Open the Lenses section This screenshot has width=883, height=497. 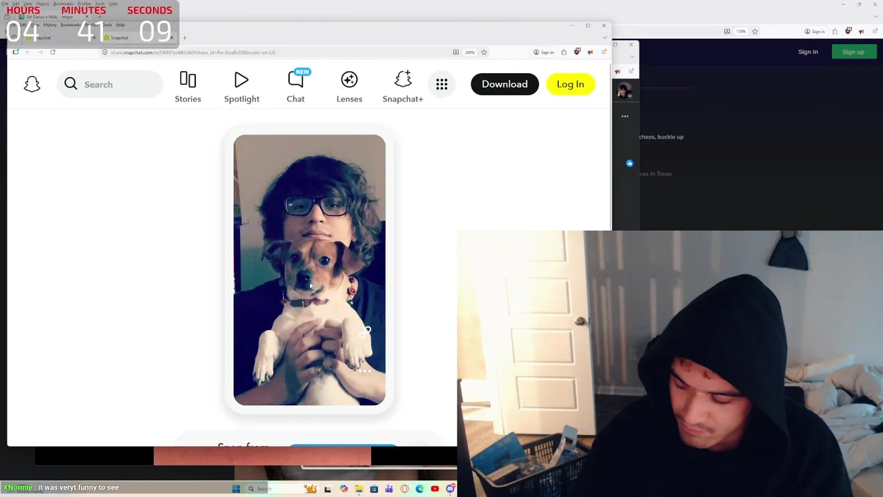pyautogui.click(x=349, y=87)
